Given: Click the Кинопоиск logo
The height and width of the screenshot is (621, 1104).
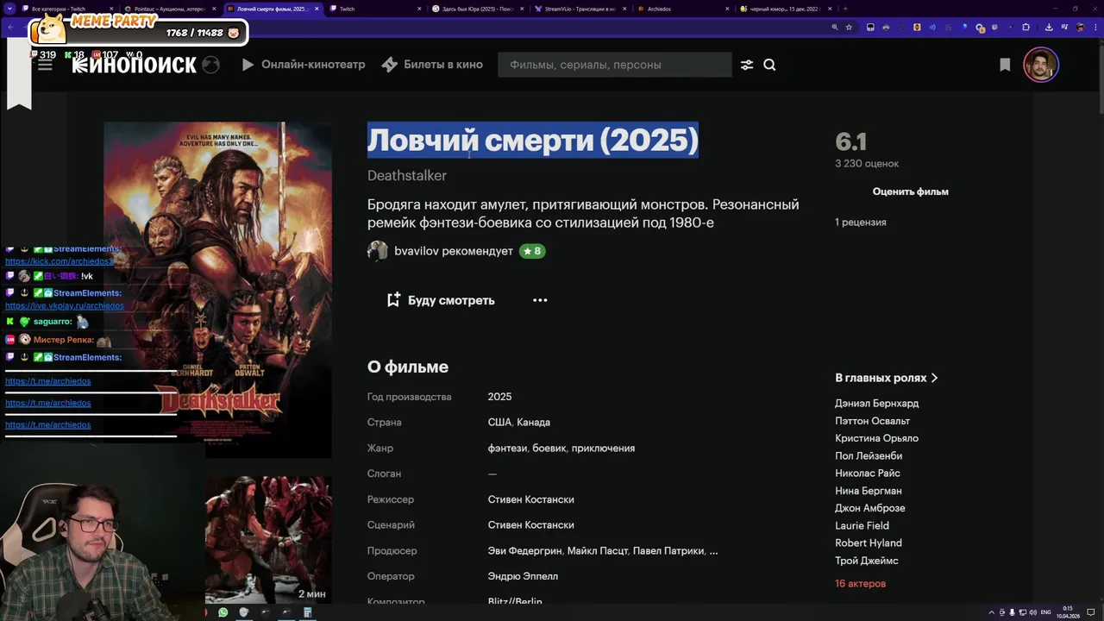Looking at the screenshot, I should 135,65.
